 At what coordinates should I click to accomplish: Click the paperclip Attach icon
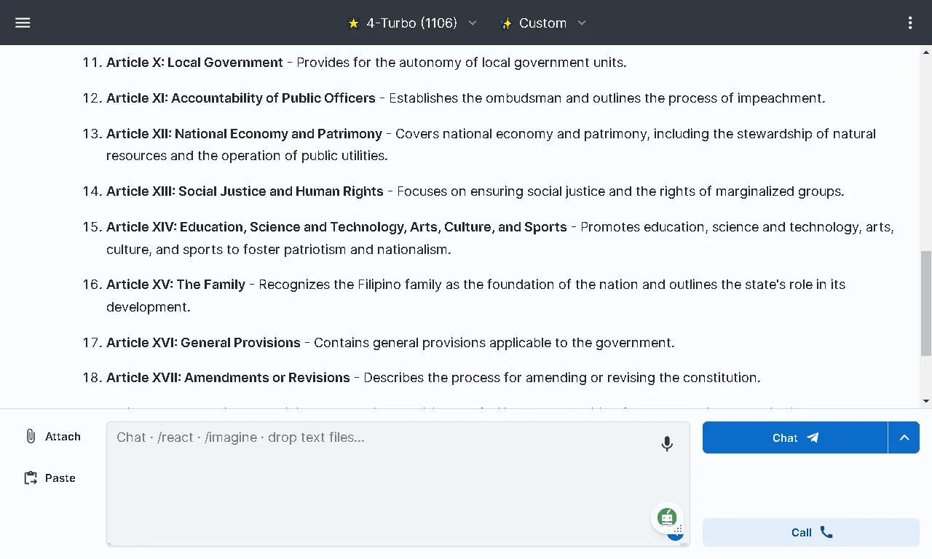click(31, 436)
